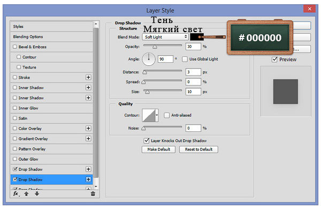Viewport: 321px width, 209px height.
Task: Click the Angle dial control
Action: pos(149,59)
